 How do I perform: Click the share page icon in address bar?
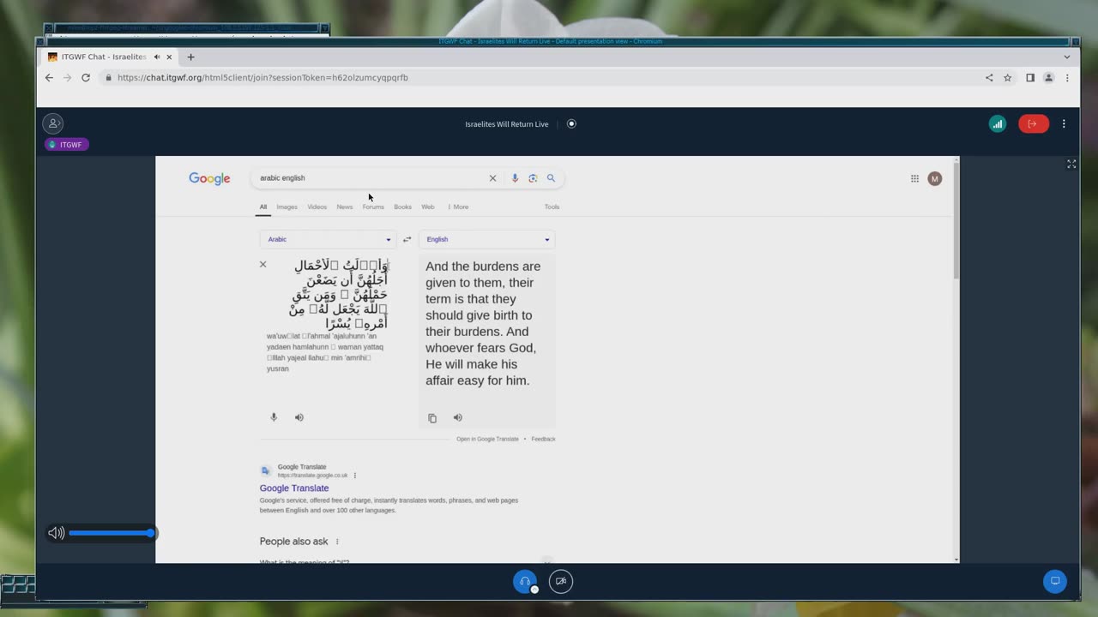pos(989,77)
